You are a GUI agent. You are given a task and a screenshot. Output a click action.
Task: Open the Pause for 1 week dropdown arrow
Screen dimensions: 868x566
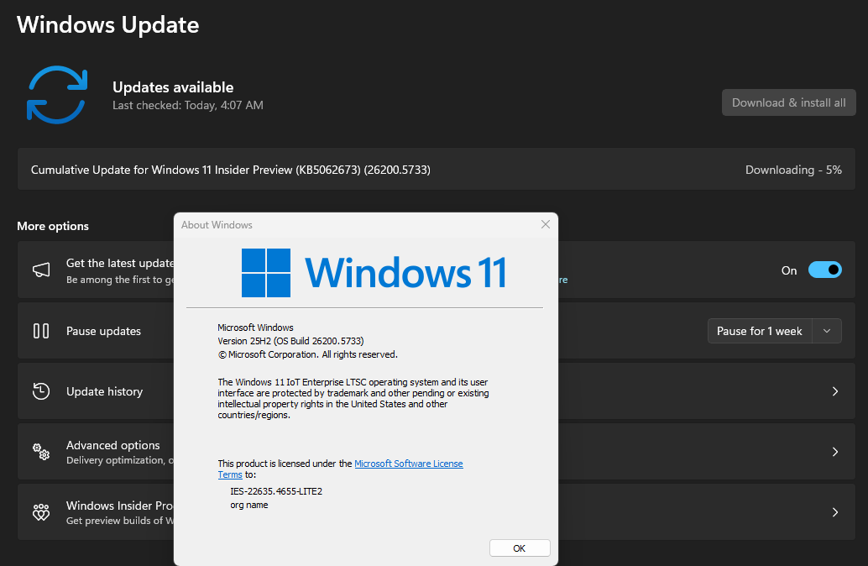(827, 331)
